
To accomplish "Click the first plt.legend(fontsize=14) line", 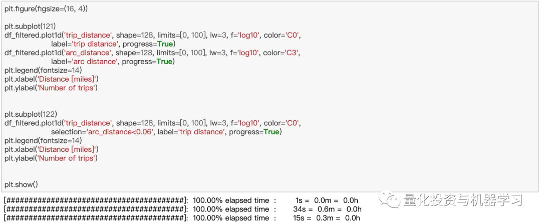I will [x=43, y=70].
